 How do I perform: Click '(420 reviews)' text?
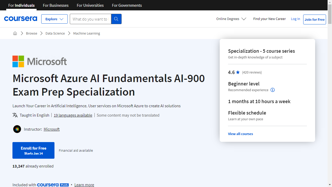click(x=252, y=72)
